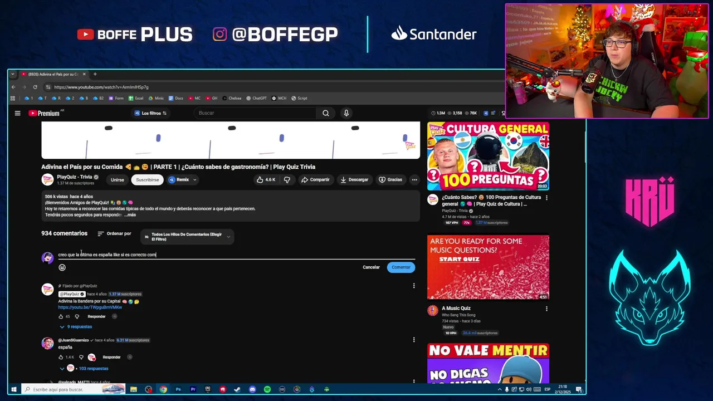Open pinned comment youtu.be link
Viewport: 713px width, 401px height.
tap(90, 307)
